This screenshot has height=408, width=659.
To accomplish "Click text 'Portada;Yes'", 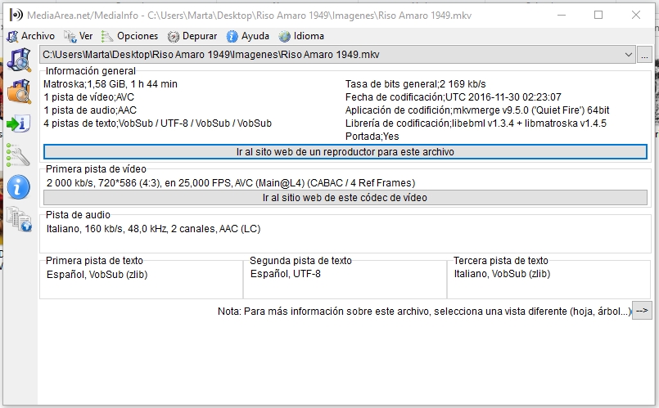I will pos(372,137).
